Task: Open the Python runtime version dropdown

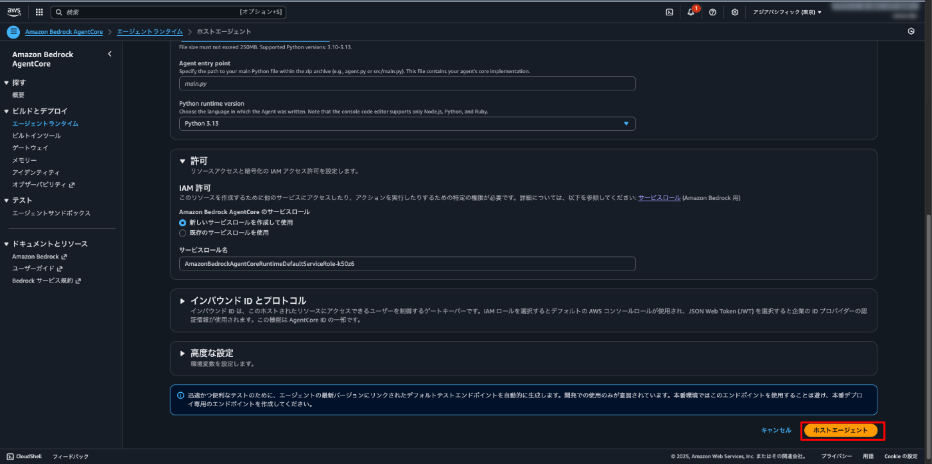Action: 407,124
